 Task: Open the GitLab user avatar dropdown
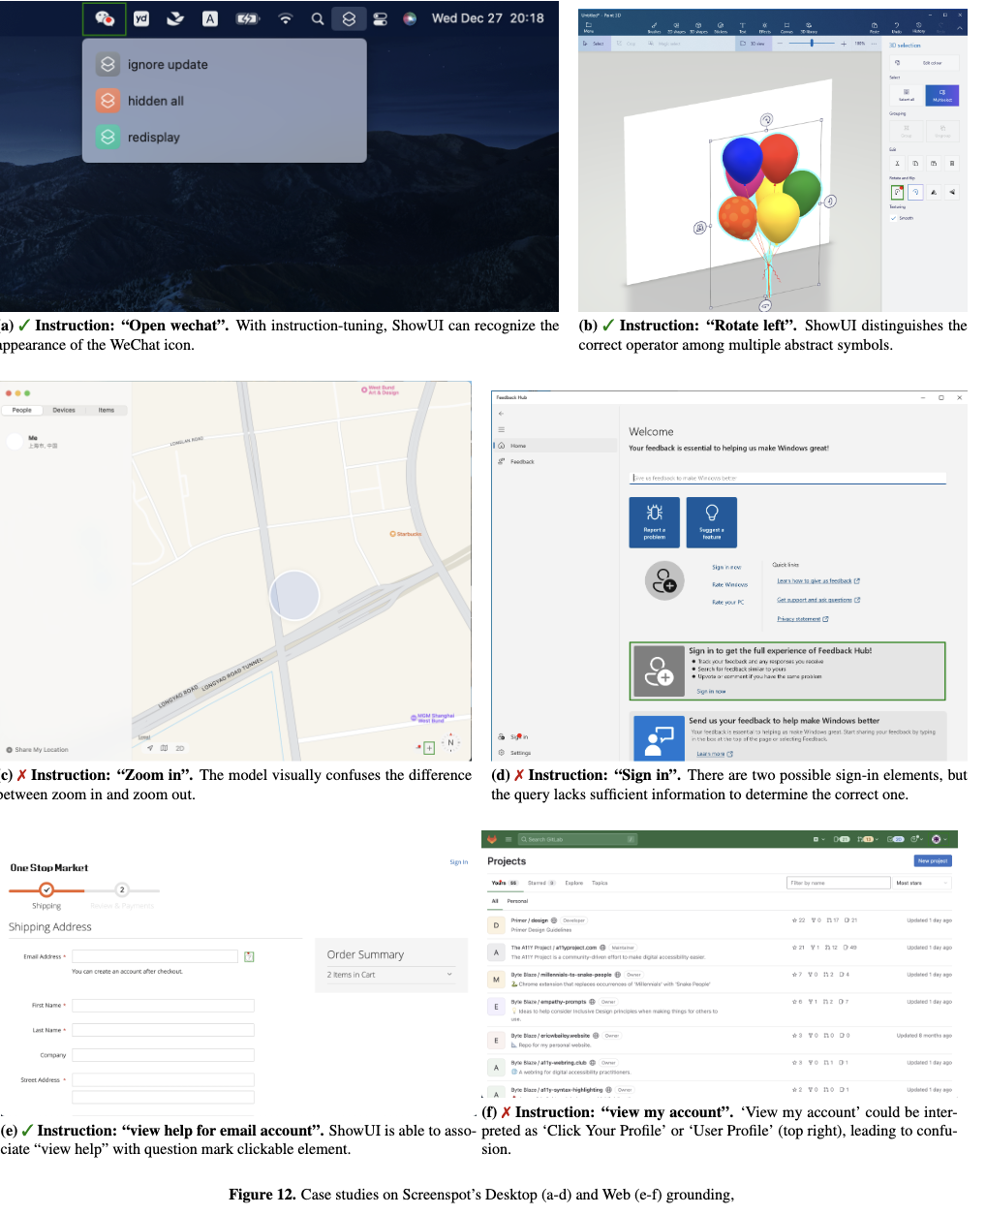[x=939, y=839]
